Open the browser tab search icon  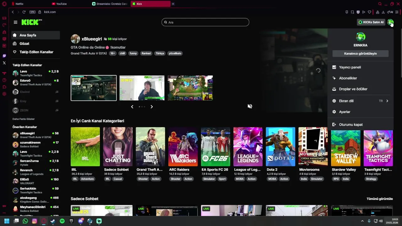coord(380,4)
